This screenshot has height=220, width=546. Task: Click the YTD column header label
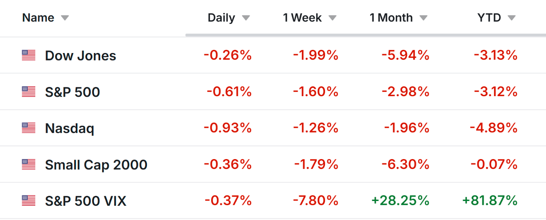click(x=489, y=18)
